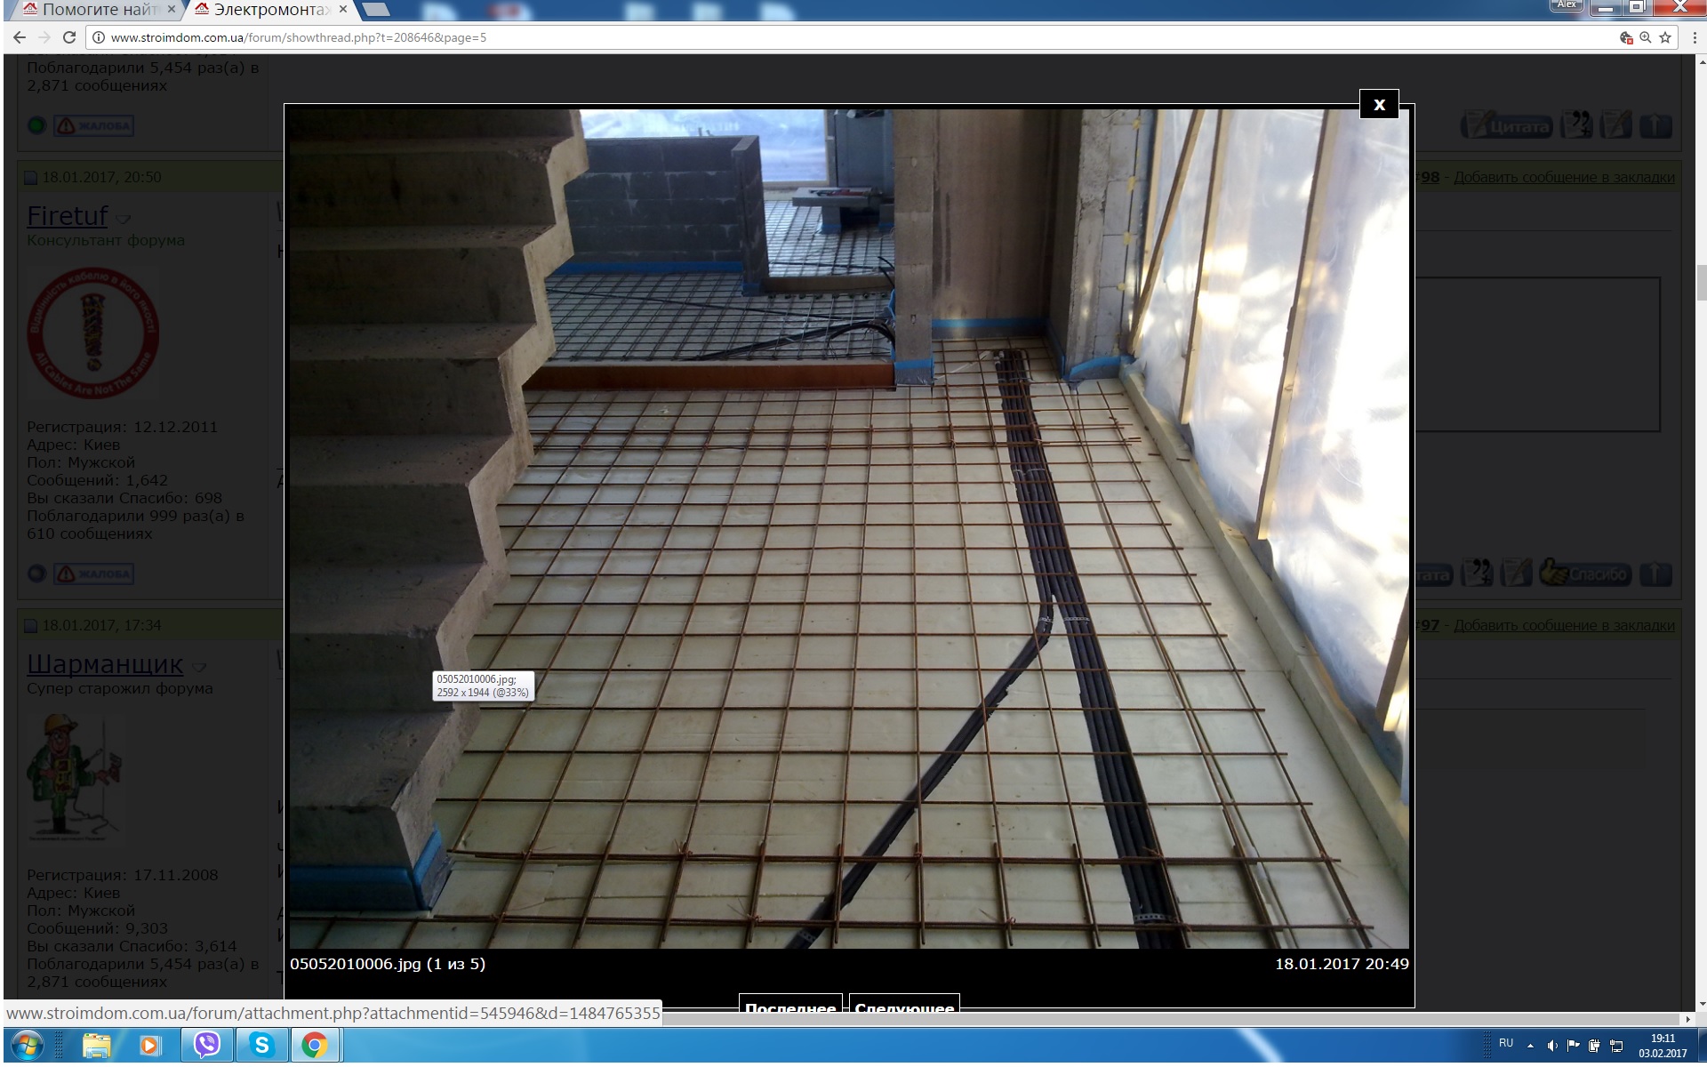The width and height of the screenshot is (1707, 1067).
Task: Click the up-arrow icon above post #98
Action: point(1655,125)
